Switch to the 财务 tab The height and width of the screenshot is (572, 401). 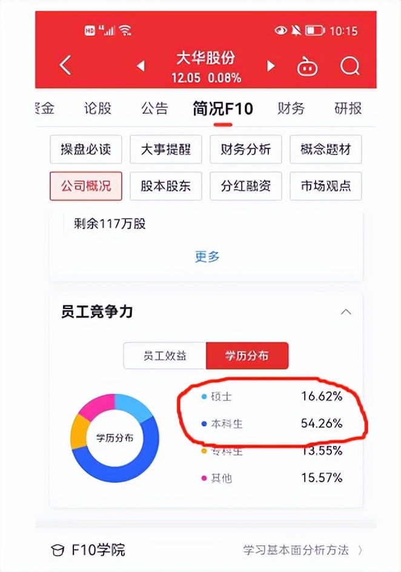click(291, 109)
